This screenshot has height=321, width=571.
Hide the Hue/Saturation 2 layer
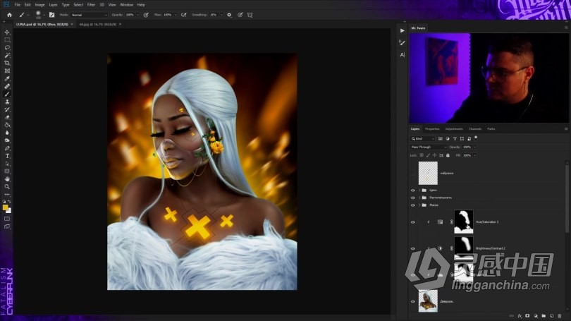pos(412,222)
